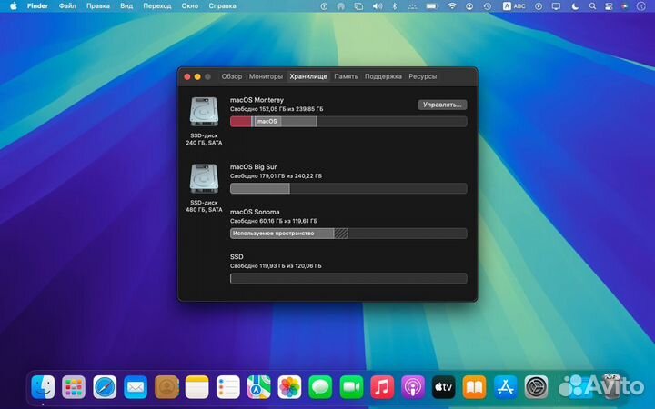
Task: Launch Maps from the Dock
Action: pos(258,387)
